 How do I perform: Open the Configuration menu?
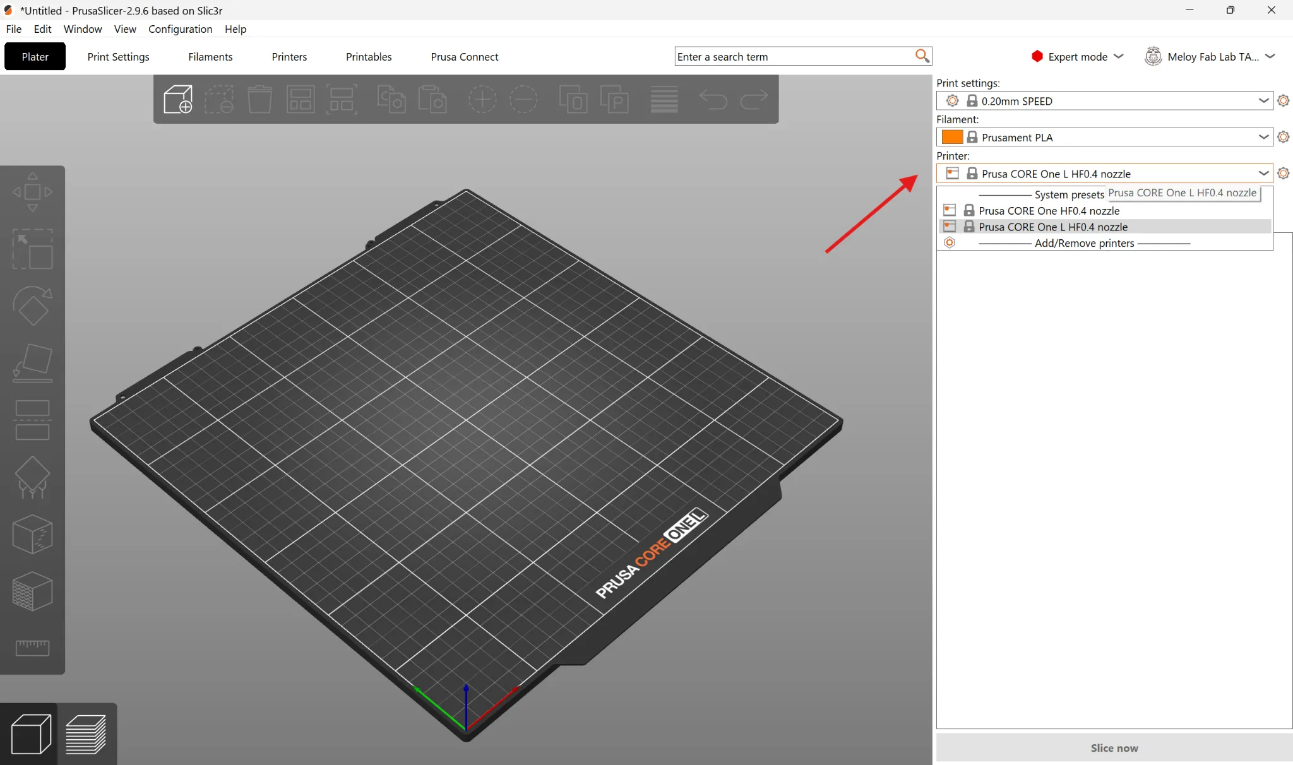(x=180, y=29)
